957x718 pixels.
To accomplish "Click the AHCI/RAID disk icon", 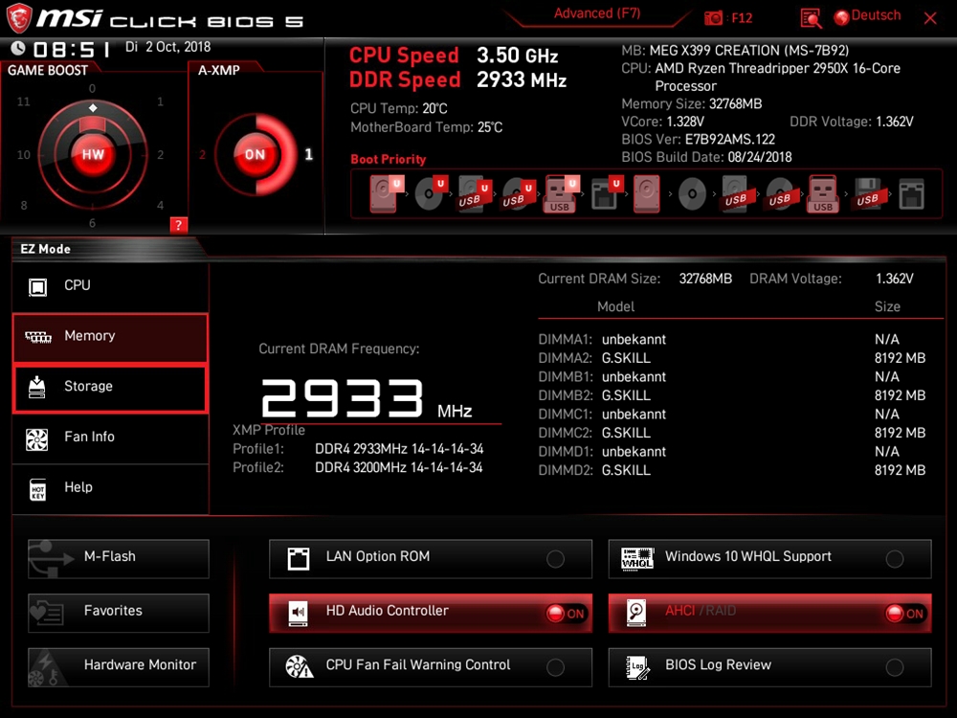I will pos(636,613).
